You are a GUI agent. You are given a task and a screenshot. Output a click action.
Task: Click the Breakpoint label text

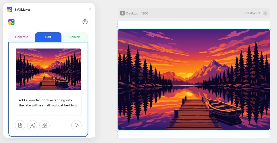pyautogui.click(x=252, y=13)
